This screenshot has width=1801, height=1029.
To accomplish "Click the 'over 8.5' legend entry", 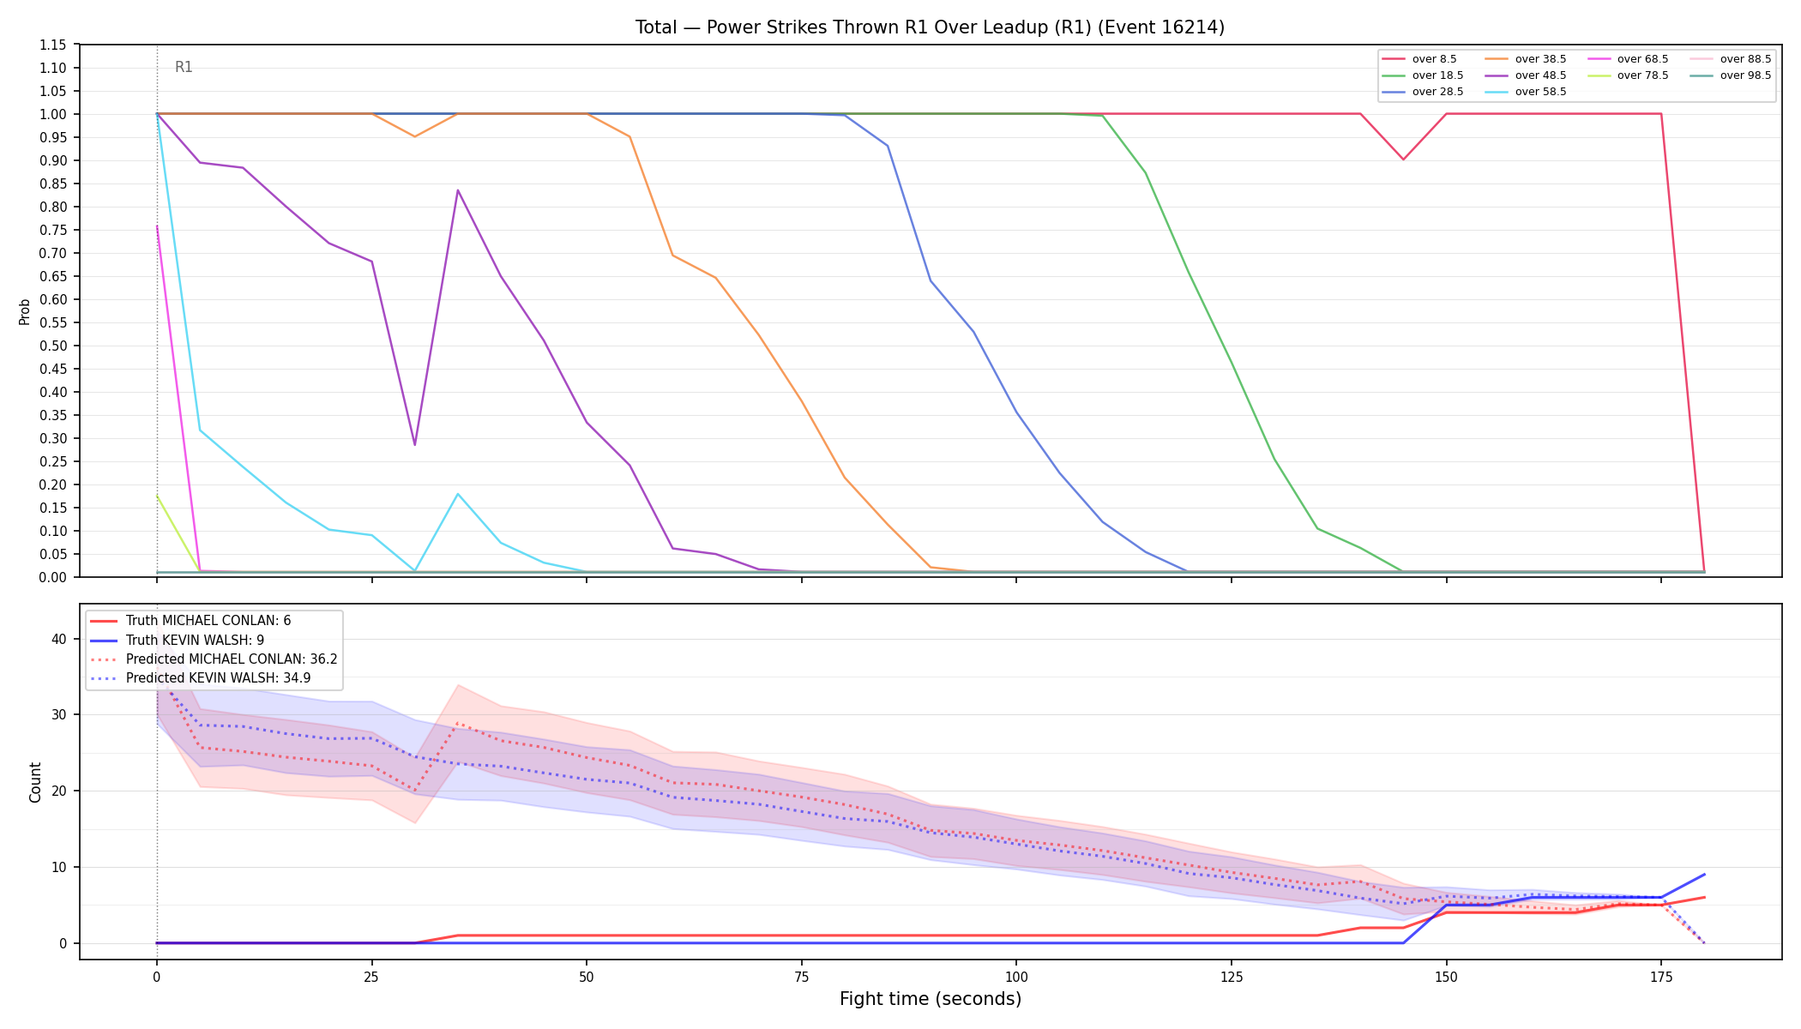I will (1419, 59).
